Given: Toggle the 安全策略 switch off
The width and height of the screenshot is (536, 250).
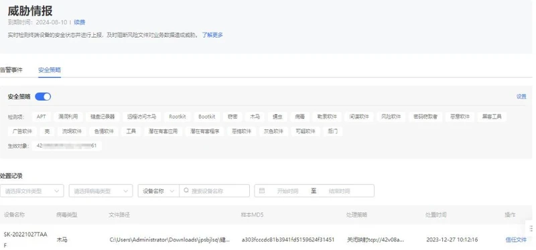Looking at the screenshot, I should click(x=43, y=97).
